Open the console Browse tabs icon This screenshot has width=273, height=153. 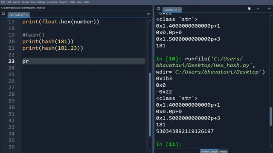(158, 8)
